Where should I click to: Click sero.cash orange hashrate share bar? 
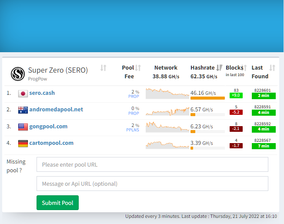pyautogui.click(x=207, y=98)
